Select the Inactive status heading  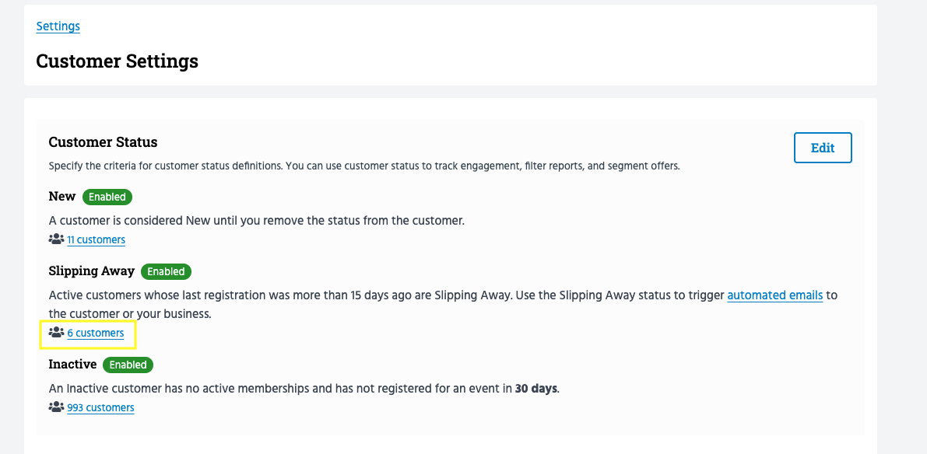pyautogui.click(x=72, y=365)
